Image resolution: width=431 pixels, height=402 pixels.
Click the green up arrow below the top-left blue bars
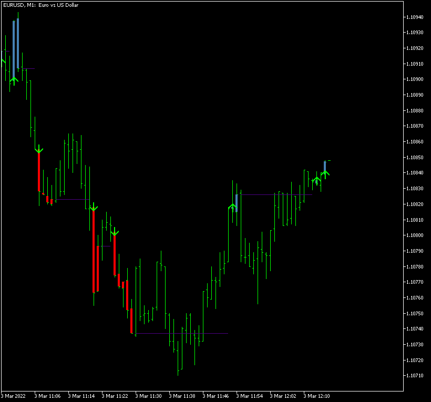tap(14, 79)
